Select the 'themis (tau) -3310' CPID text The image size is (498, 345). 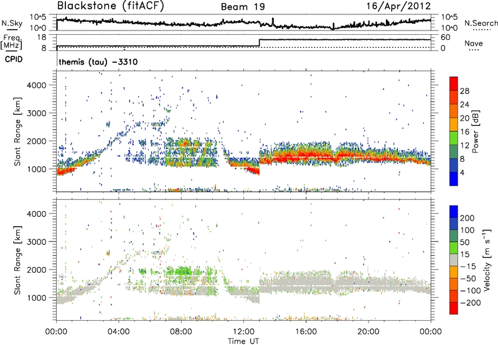[x=98, y=62]
